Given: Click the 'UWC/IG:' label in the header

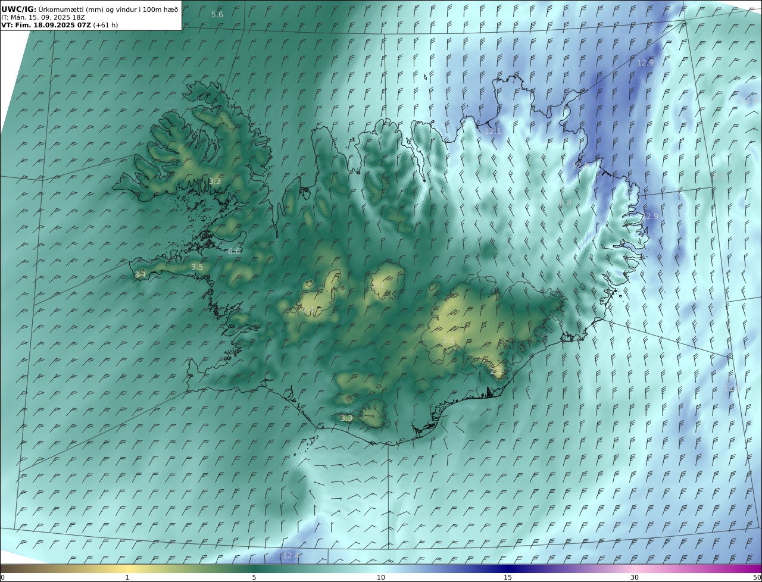Looking at the screenshot, I should coord(18,10).
